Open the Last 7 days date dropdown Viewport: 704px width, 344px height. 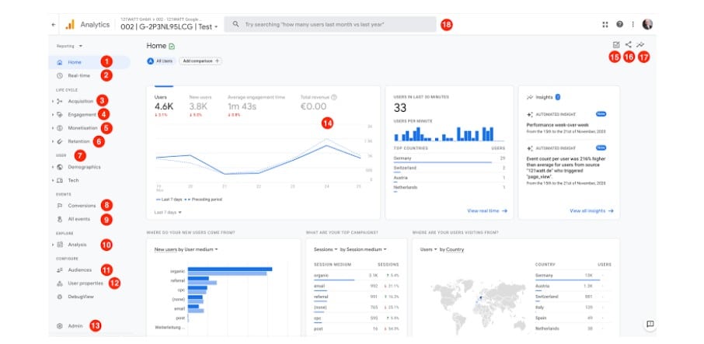pos(168,211)
